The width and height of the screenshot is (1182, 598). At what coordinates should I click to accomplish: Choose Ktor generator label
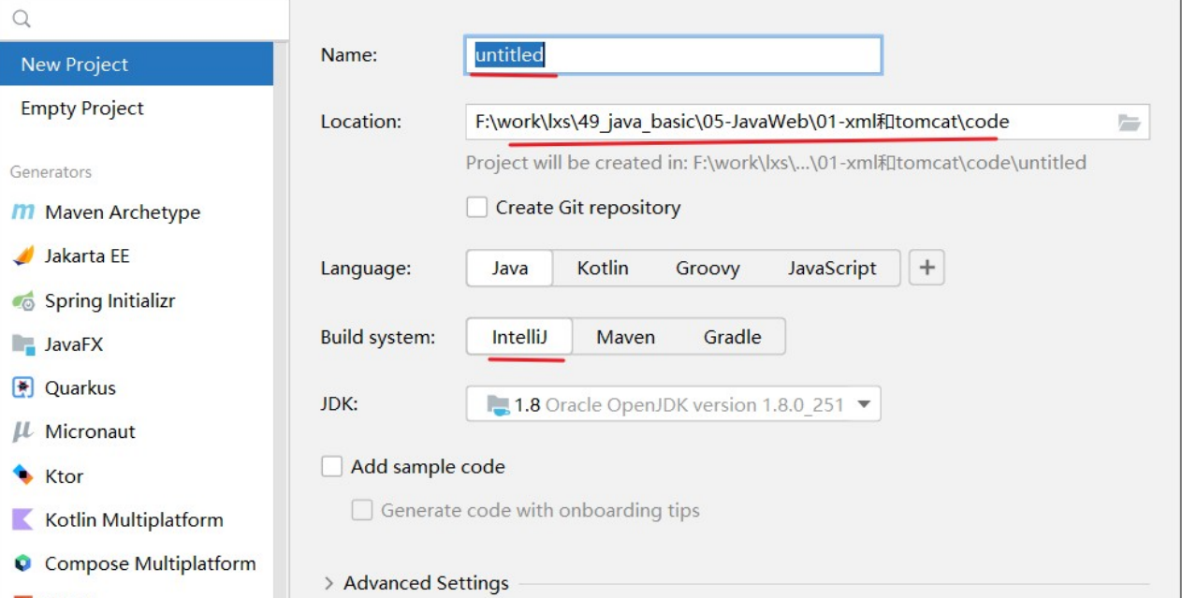[x=64, y=475]
